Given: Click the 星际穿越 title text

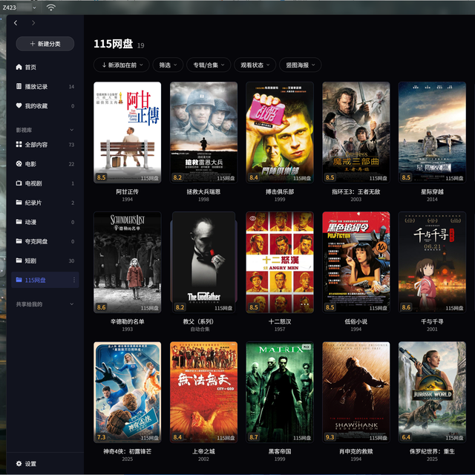Looking at the screenshot, I should [x=432, y=191].
